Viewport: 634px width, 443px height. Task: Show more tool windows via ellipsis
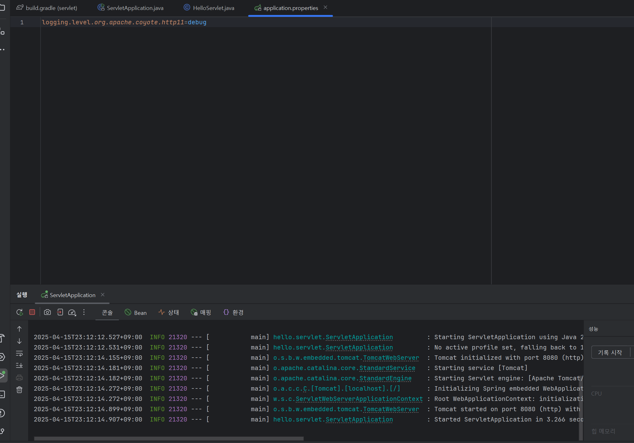[2, 49]
